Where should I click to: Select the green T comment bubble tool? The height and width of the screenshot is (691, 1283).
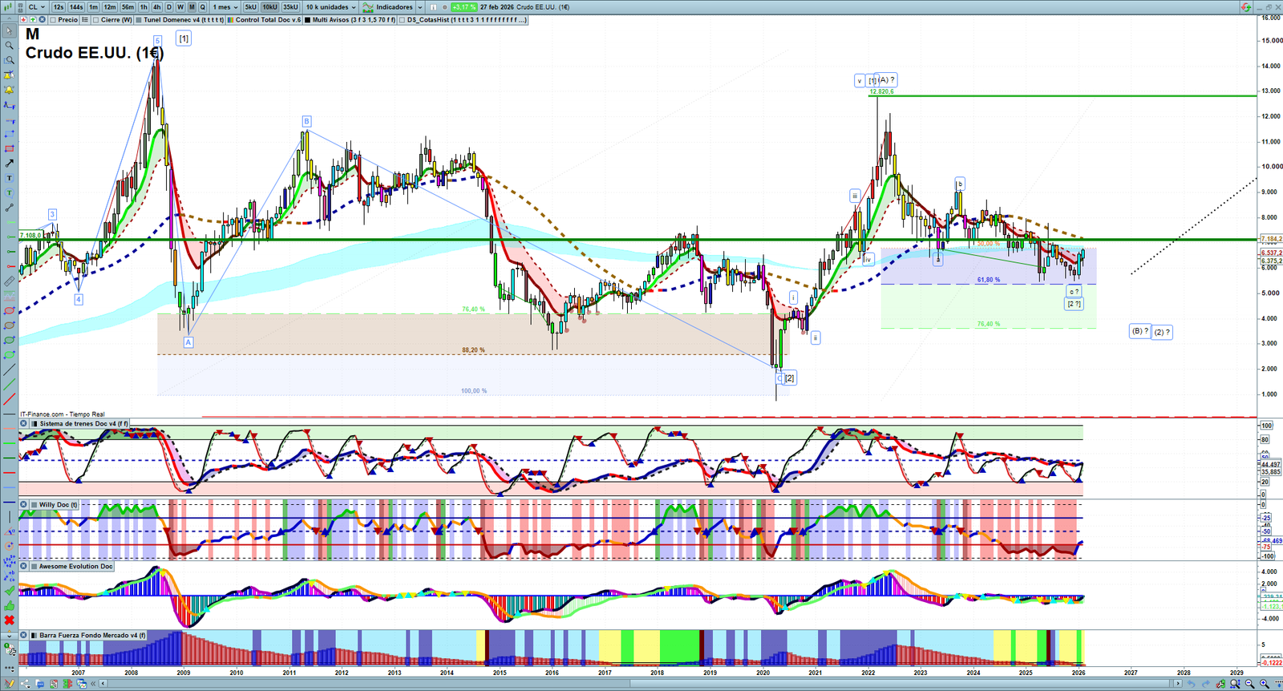[9, 192]
